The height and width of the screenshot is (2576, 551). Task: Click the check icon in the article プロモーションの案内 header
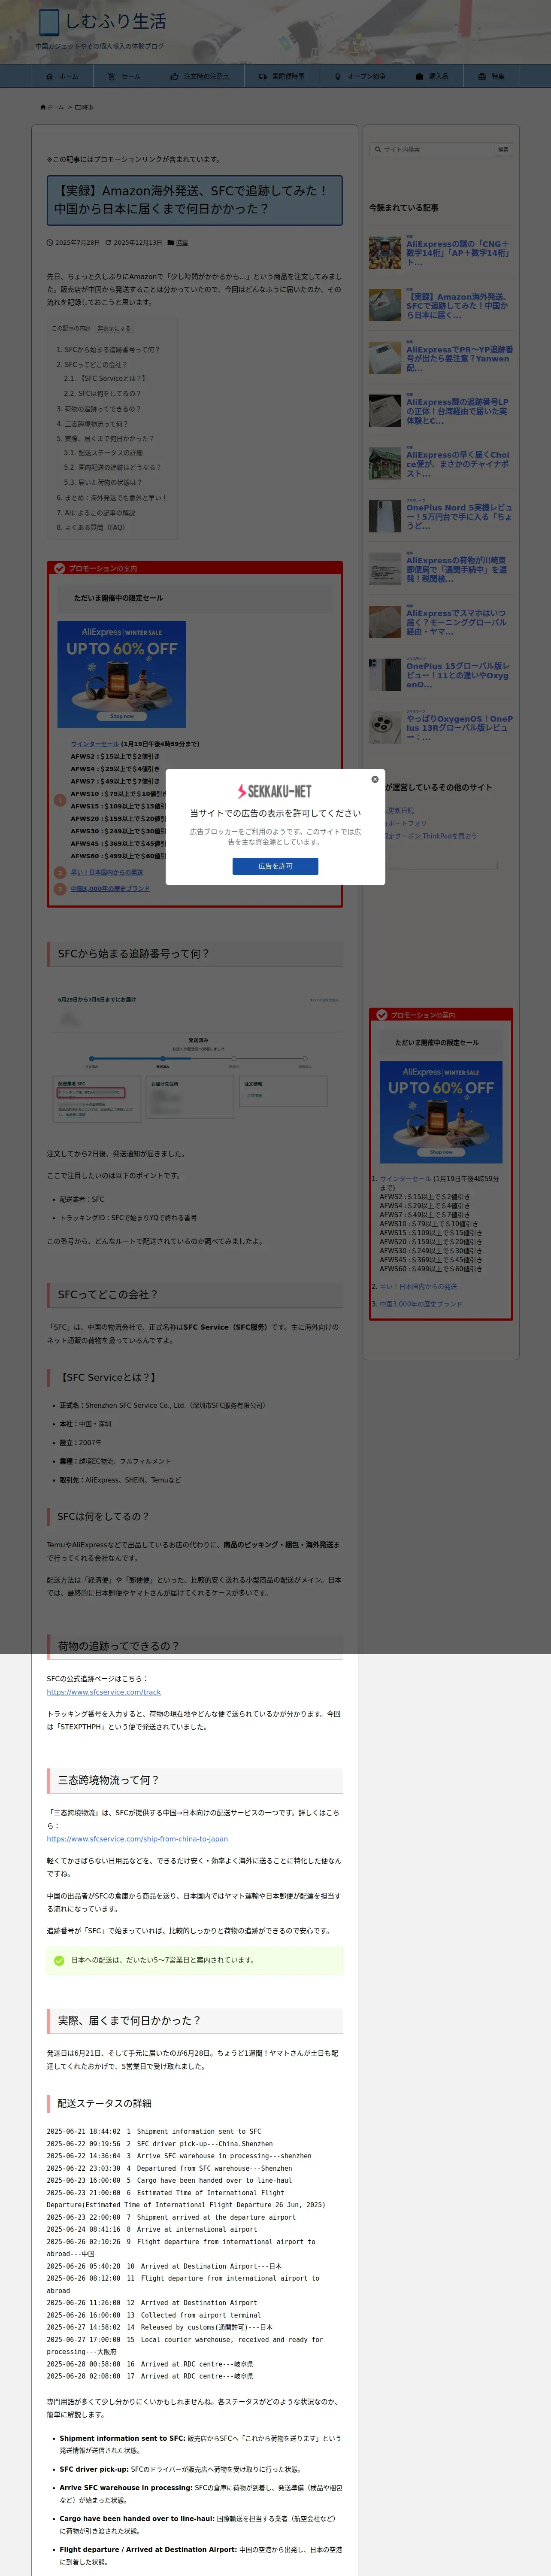click(x=60, y=568)
